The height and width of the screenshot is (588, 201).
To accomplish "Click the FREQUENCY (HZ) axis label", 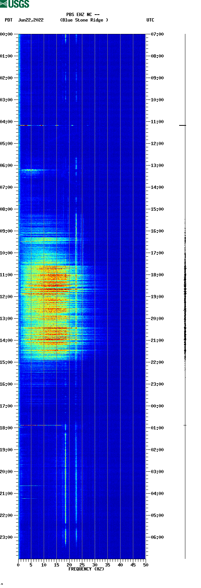I will click(x=86, y=569).
